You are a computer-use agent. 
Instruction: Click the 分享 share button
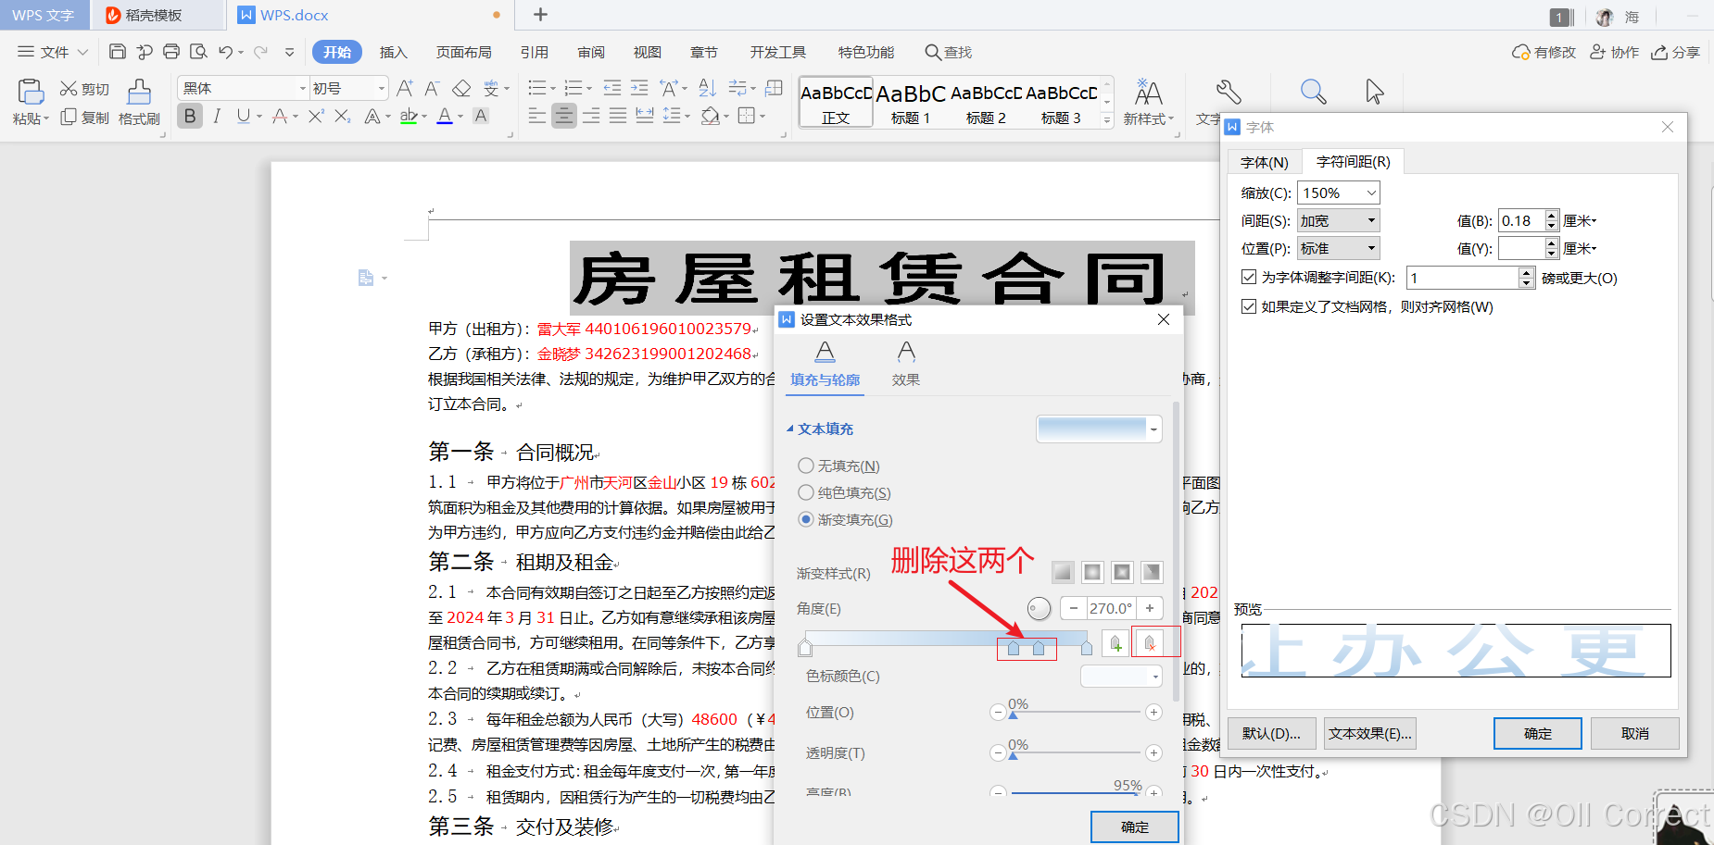click(x=1676, y=52)
